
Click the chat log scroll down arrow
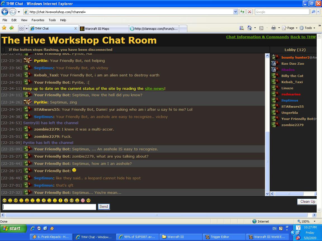[x=267, y=194]
